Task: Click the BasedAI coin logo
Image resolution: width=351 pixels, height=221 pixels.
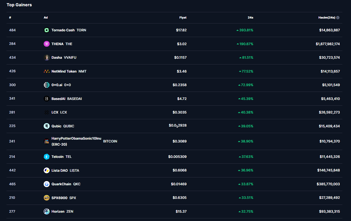Action: (47, 99)
